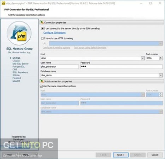The image size is (165, 159).
Task: Click the Port number field 3306
Action: pyautogui.click(x=153, y=58)
